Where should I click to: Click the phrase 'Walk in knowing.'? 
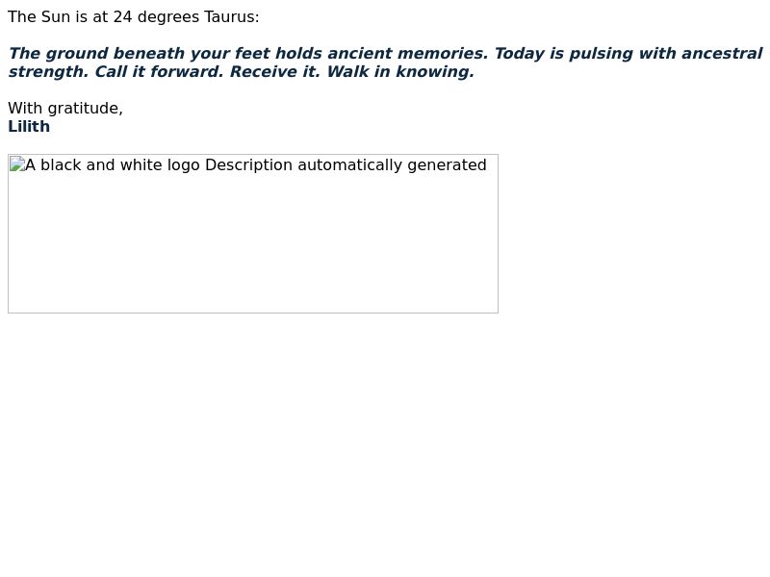[x=400, y=71]
